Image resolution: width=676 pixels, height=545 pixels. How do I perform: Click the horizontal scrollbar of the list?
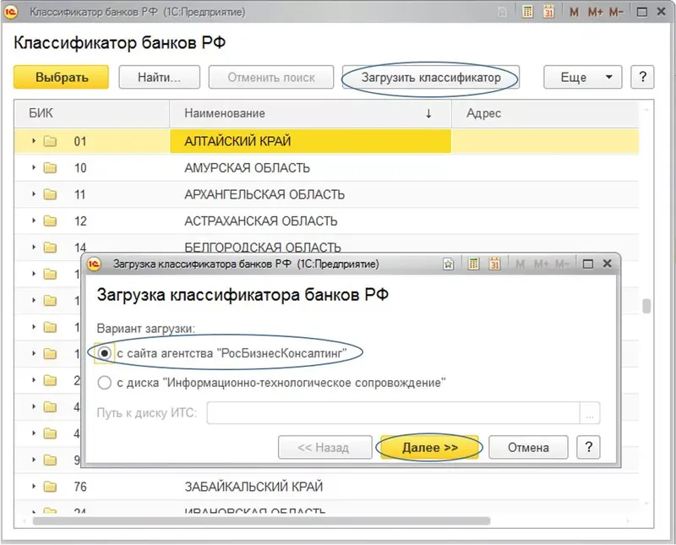[261, 520]
